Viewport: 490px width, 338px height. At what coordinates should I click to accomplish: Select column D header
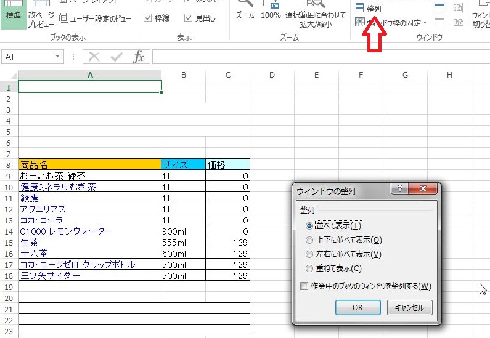[x=272, y=75]
